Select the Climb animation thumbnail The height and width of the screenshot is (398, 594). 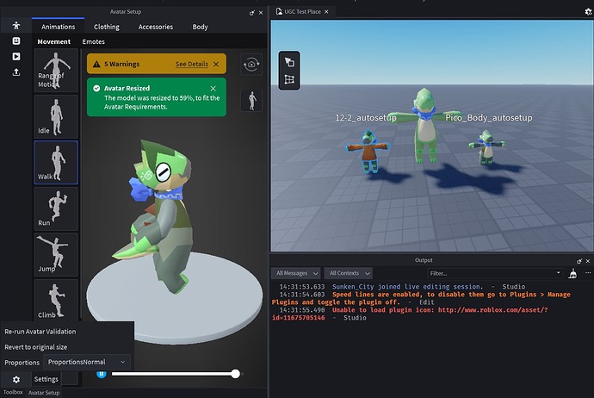(x=56, y=300)
